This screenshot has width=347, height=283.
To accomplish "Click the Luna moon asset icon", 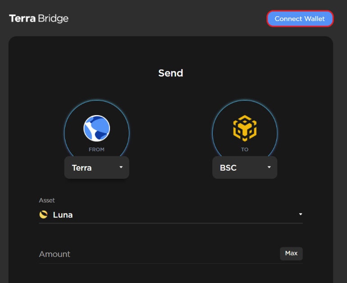I will (43, 214).
